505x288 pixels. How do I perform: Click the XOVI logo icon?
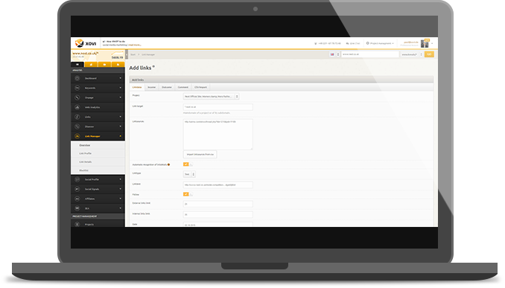pos(79,43)
